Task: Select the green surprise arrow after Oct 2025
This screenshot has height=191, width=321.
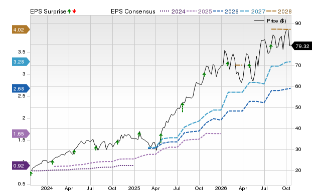Action: point(204,74)
